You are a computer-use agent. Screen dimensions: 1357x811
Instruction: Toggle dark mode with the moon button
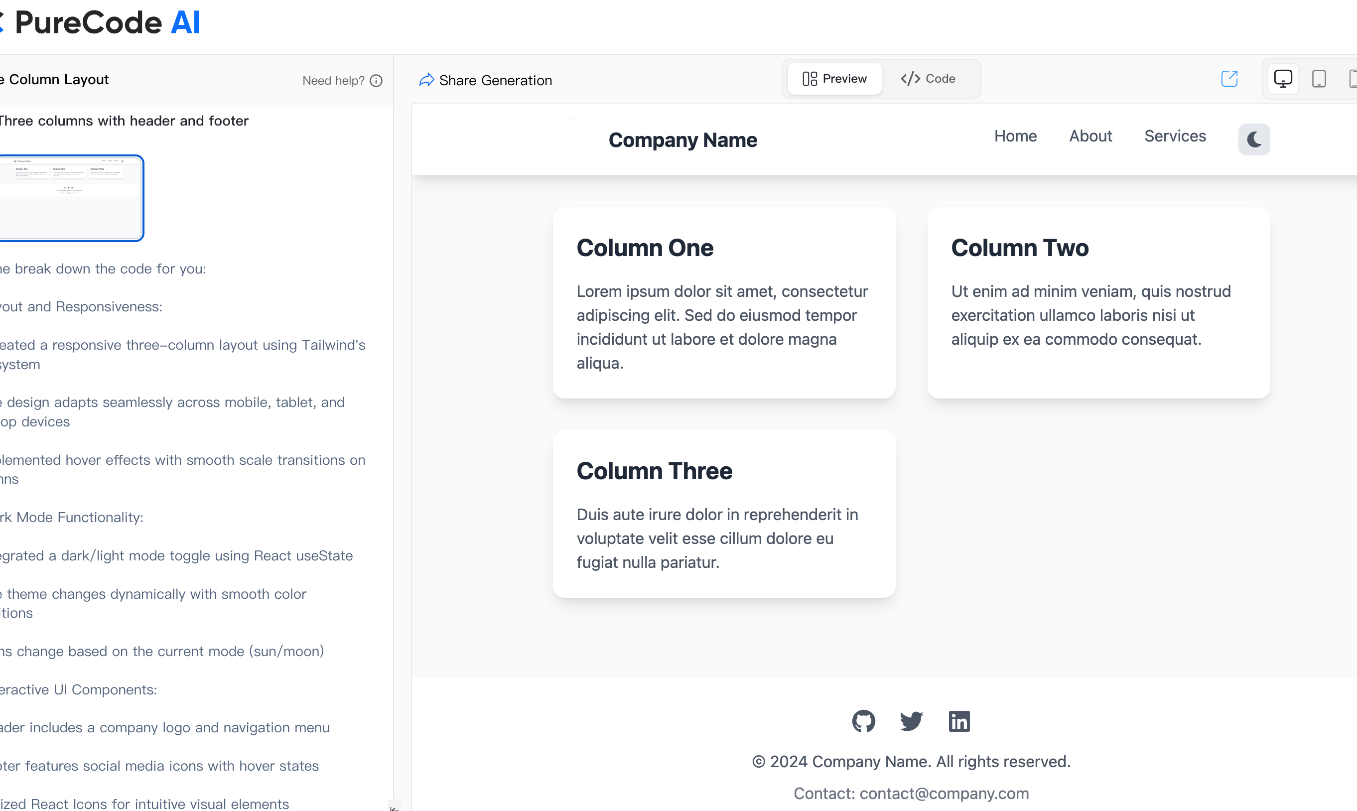(1254, 139)
